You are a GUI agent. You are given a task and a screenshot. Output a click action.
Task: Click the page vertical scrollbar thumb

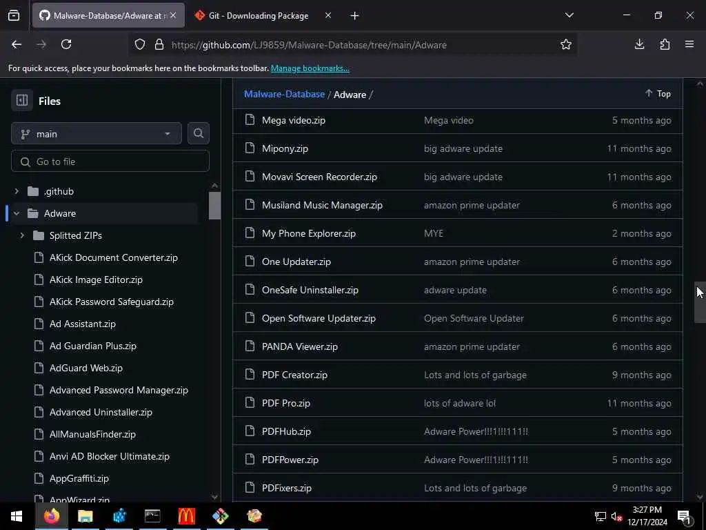[x=700, y=302]
